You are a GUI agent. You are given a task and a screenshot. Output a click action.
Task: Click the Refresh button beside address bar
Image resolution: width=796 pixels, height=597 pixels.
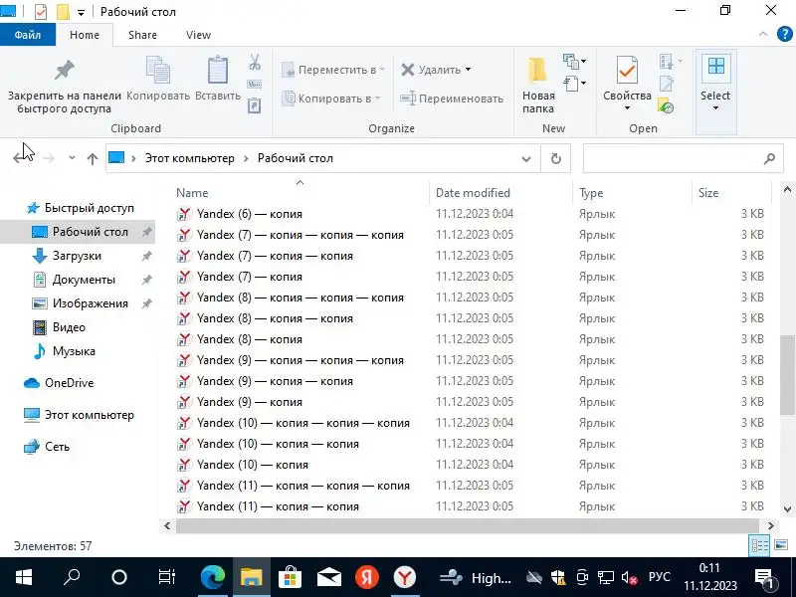[556, 159]
